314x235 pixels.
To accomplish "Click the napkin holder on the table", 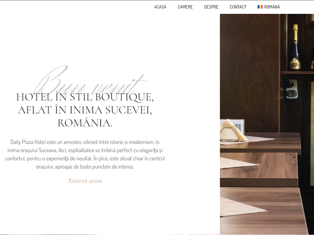I will (233, 131).
